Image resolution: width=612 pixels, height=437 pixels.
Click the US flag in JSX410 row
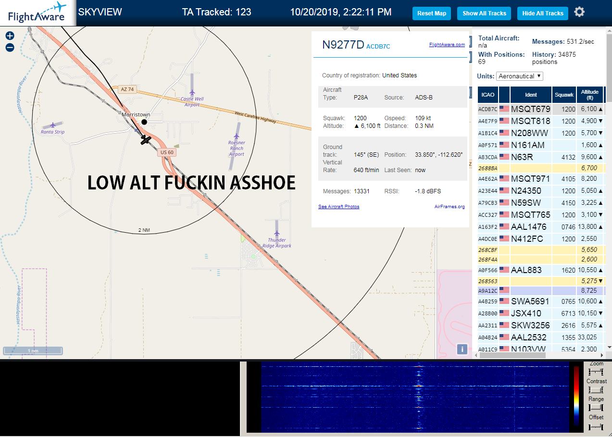pos(504,313)
